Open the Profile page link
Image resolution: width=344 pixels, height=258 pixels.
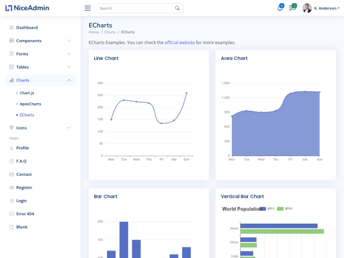[x=40, y=148]
